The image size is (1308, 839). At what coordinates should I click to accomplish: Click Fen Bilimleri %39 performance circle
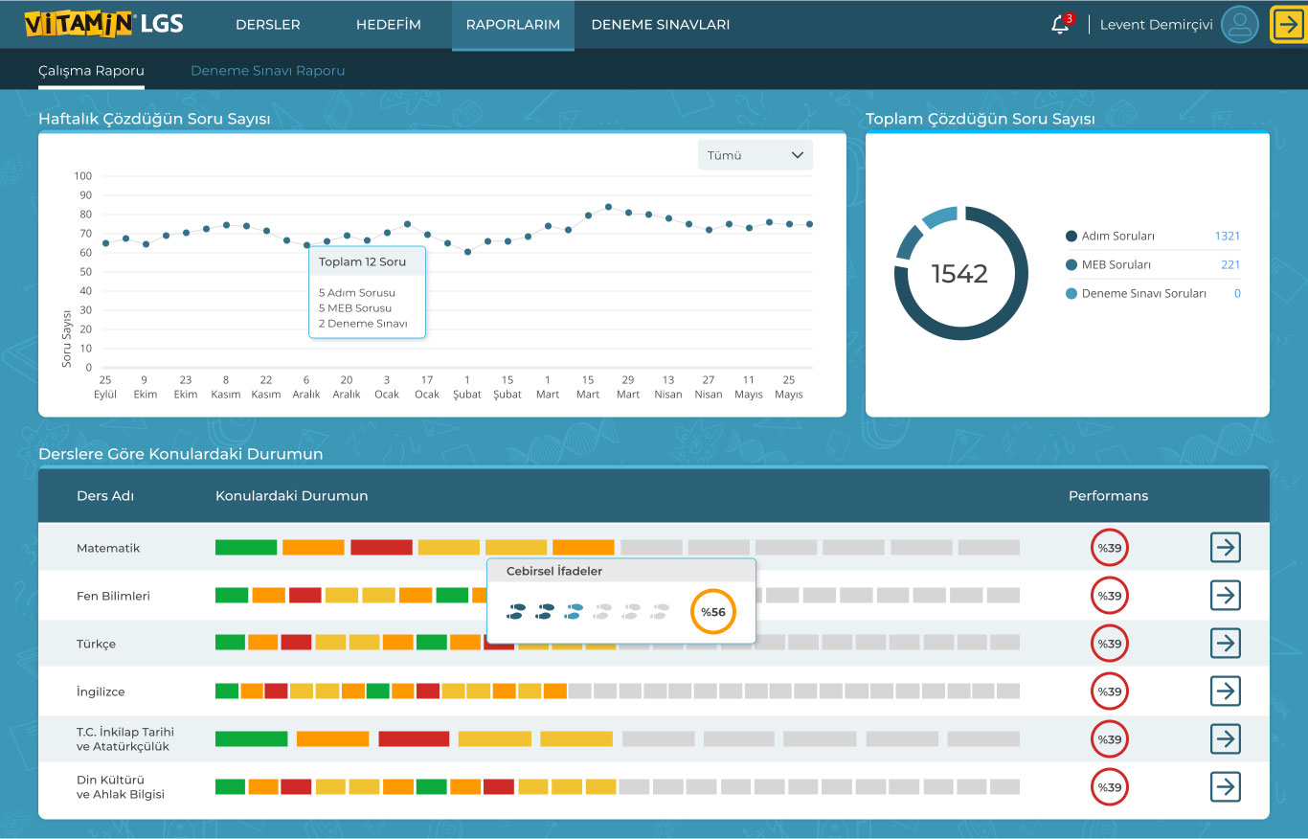point(1110,596)
